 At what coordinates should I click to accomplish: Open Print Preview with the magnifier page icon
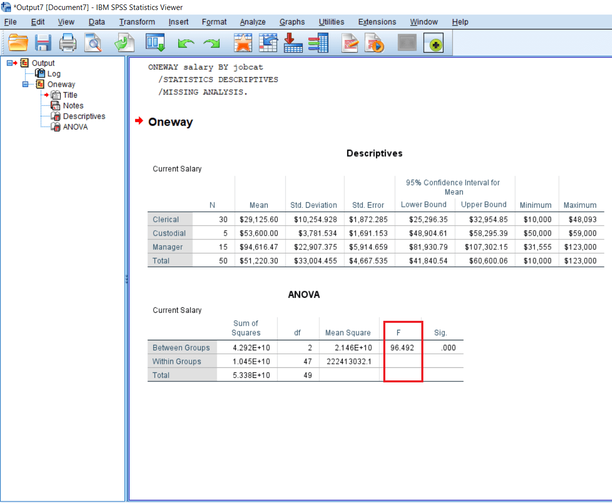point(93,43)
